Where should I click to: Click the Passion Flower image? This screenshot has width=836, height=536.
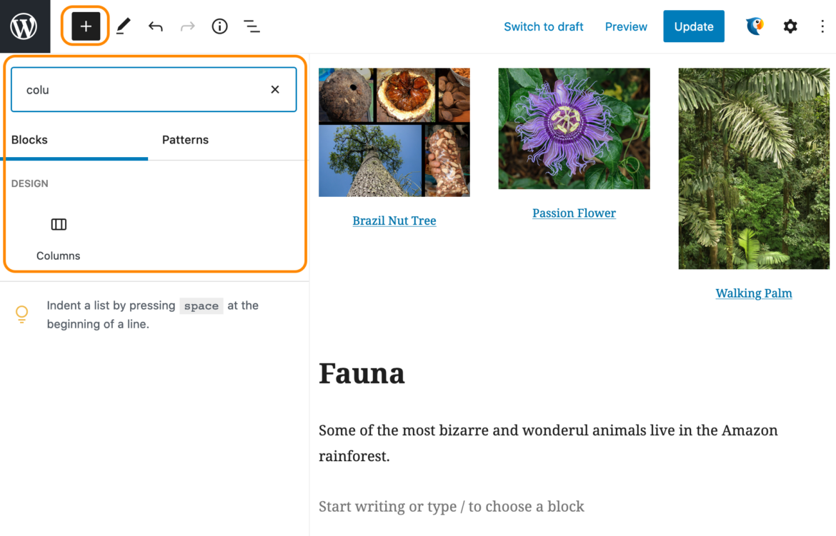pos(574,128)
